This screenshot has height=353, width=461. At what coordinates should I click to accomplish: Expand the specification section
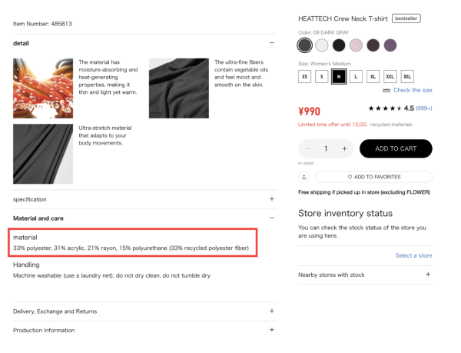(x=272, y=199)
